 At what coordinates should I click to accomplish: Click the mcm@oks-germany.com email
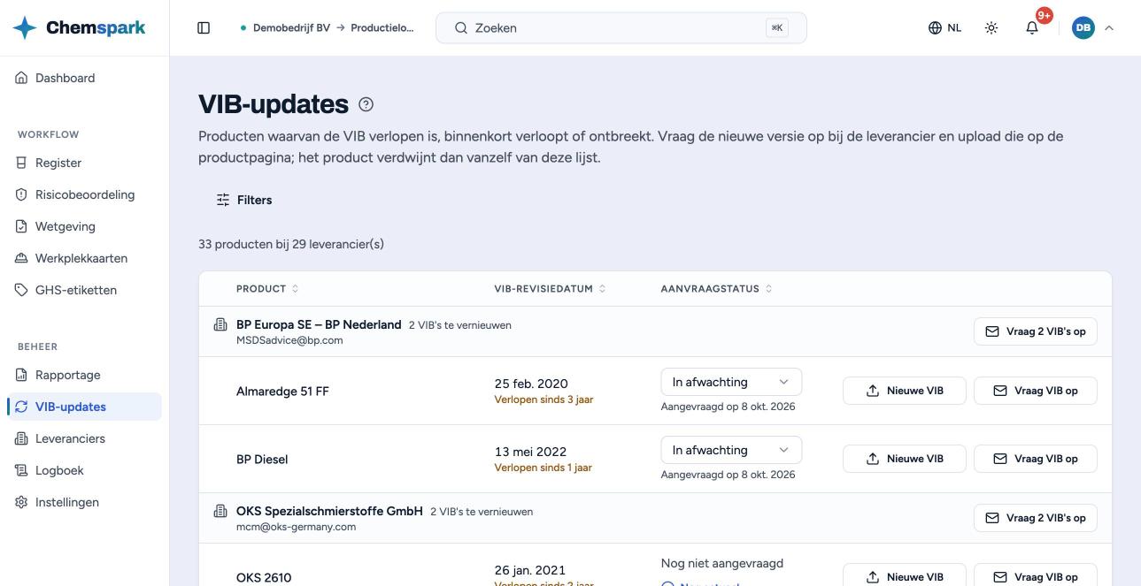coord(296,527)
